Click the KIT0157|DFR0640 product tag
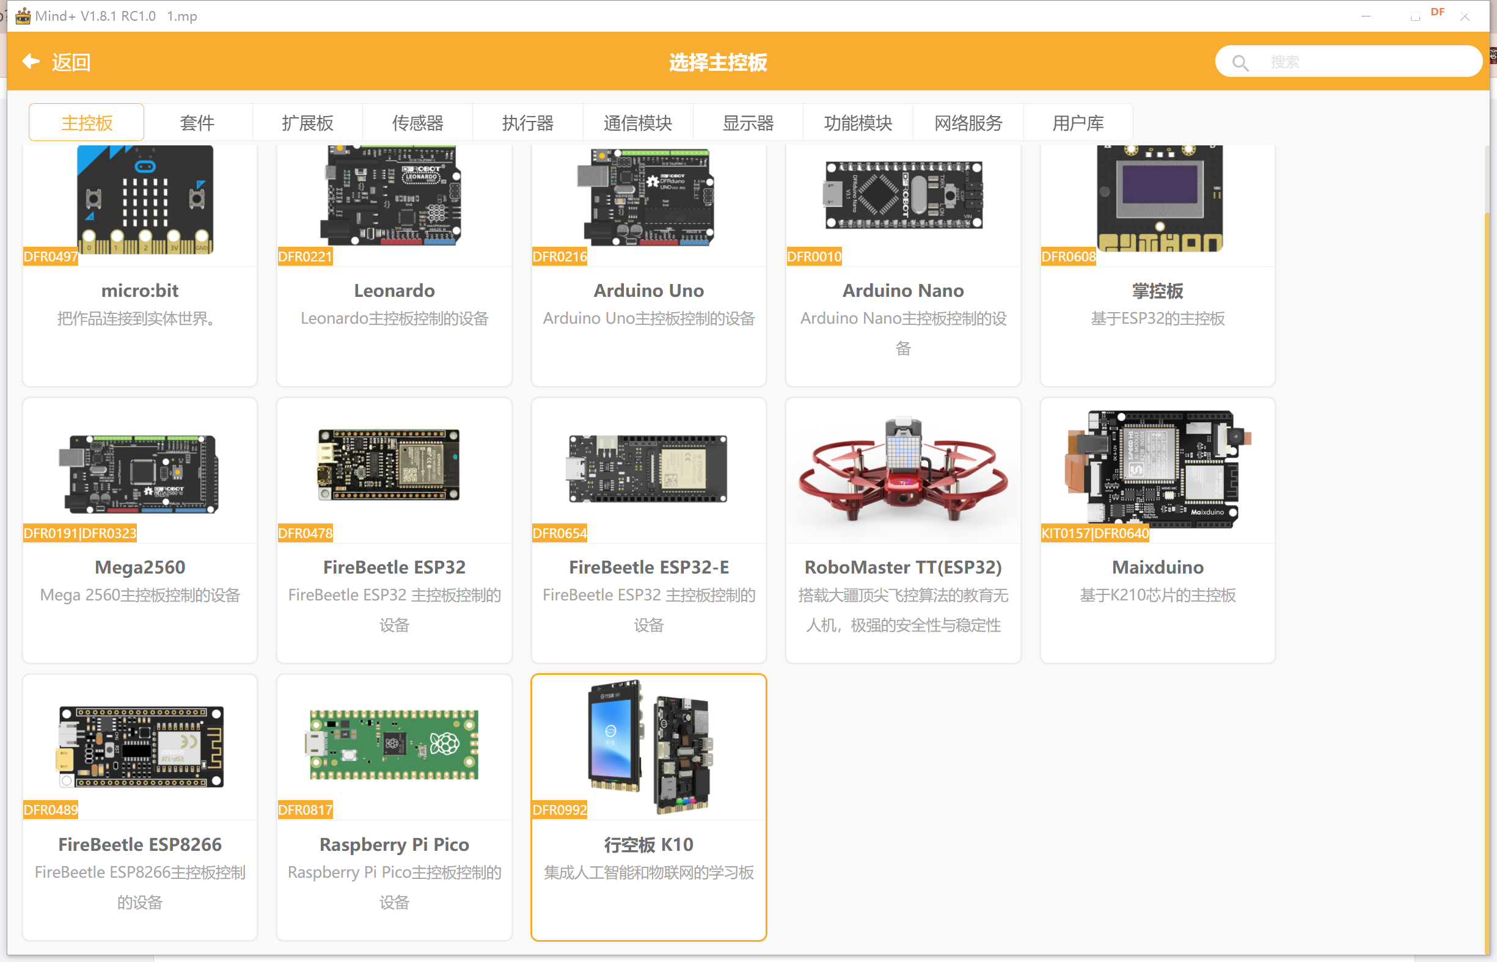1497x962 pixels. click(x=1094, y=533)
